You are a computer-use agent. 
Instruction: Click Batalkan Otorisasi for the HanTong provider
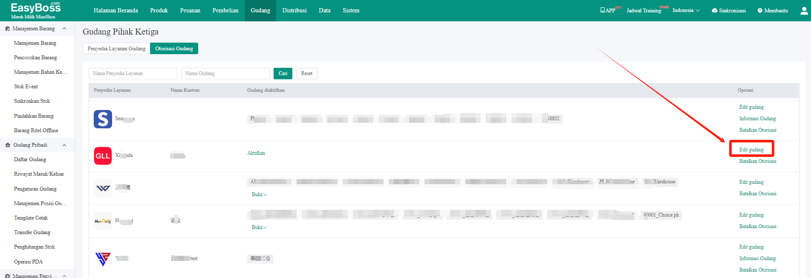tap(758, 226)
